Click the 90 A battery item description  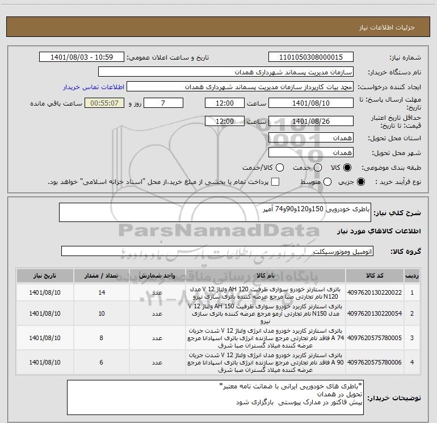[x=266, y=362]
